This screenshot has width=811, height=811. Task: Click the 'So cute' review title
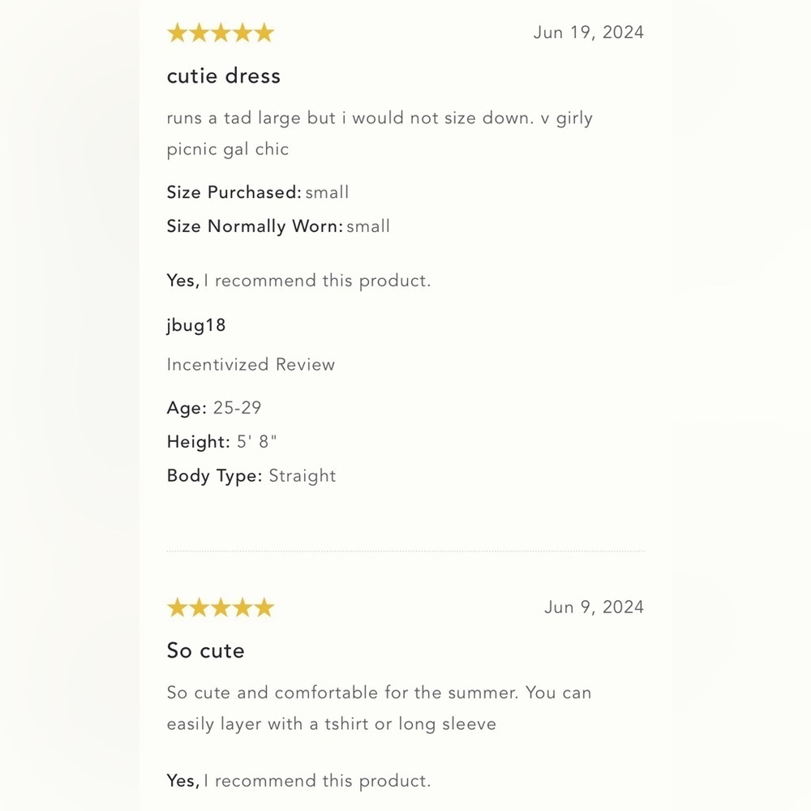pos(205,650)
